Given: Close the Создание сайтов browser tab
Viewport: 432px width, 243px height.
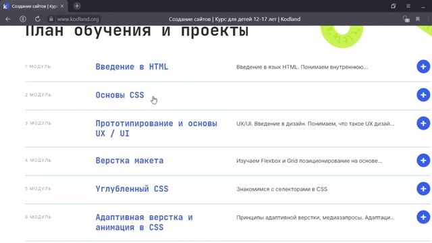Looking at the screenshot, I should [x=62, y=6].
